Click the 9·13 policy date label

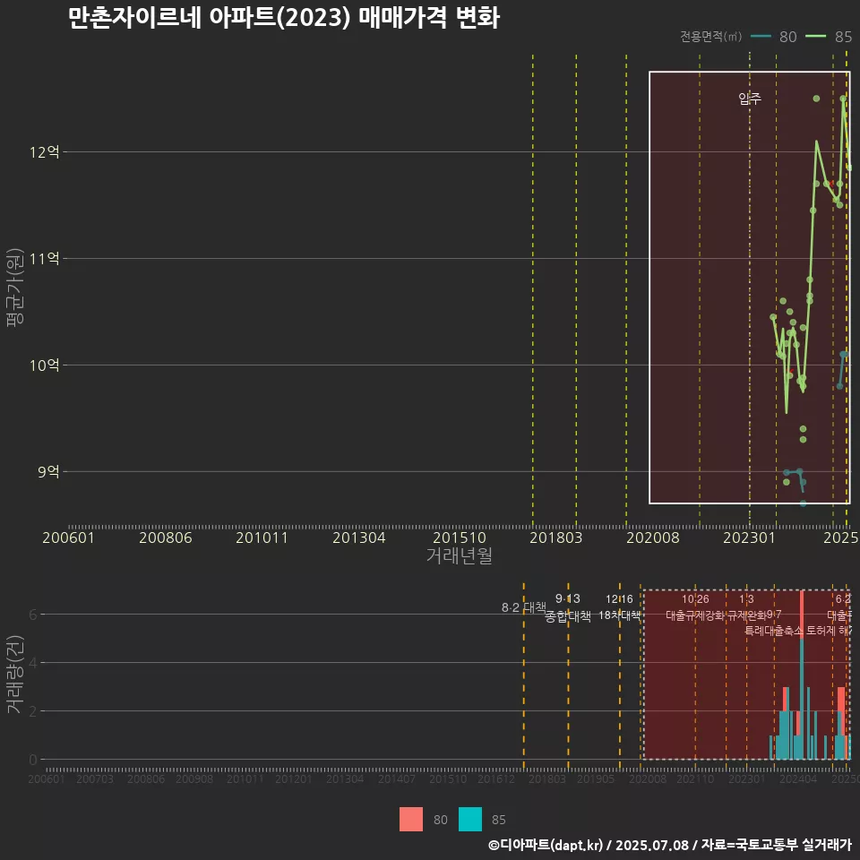(568, 598)
